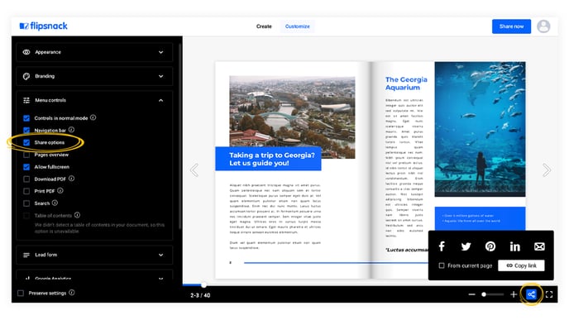
Task: Uncheck Controls in normal mode
Action: pos(26,118)
